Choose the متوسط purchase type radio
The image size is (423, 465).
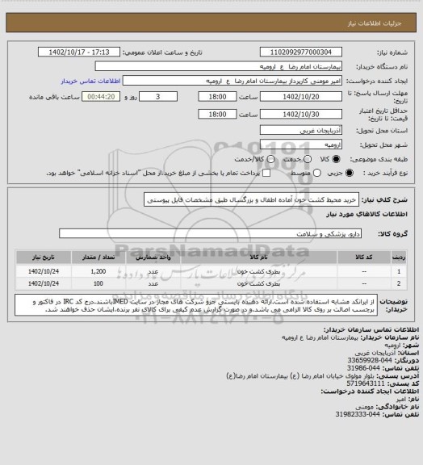coord(316,173)
